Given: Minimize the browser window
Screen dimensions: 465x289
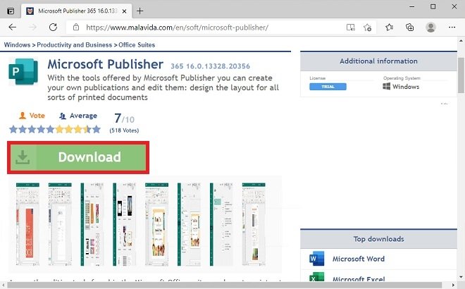Looking at the screenshot, I should point(412,6).
